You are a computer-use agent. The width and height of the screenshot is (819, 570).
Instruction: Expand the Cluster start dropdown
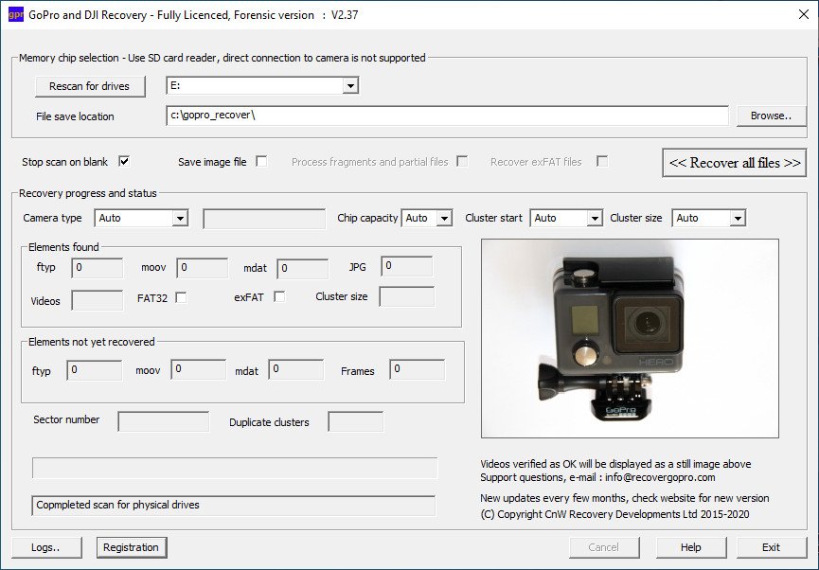coord(593,218)
